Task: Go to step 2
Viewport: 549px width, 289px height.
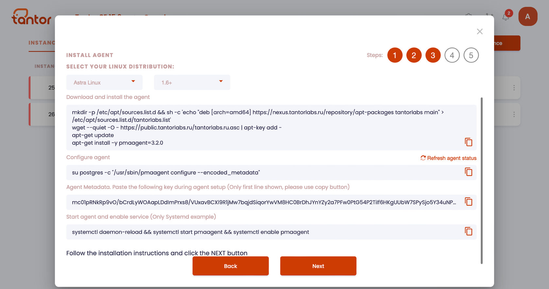Action: pyautogui.click(x=414, y=55)
